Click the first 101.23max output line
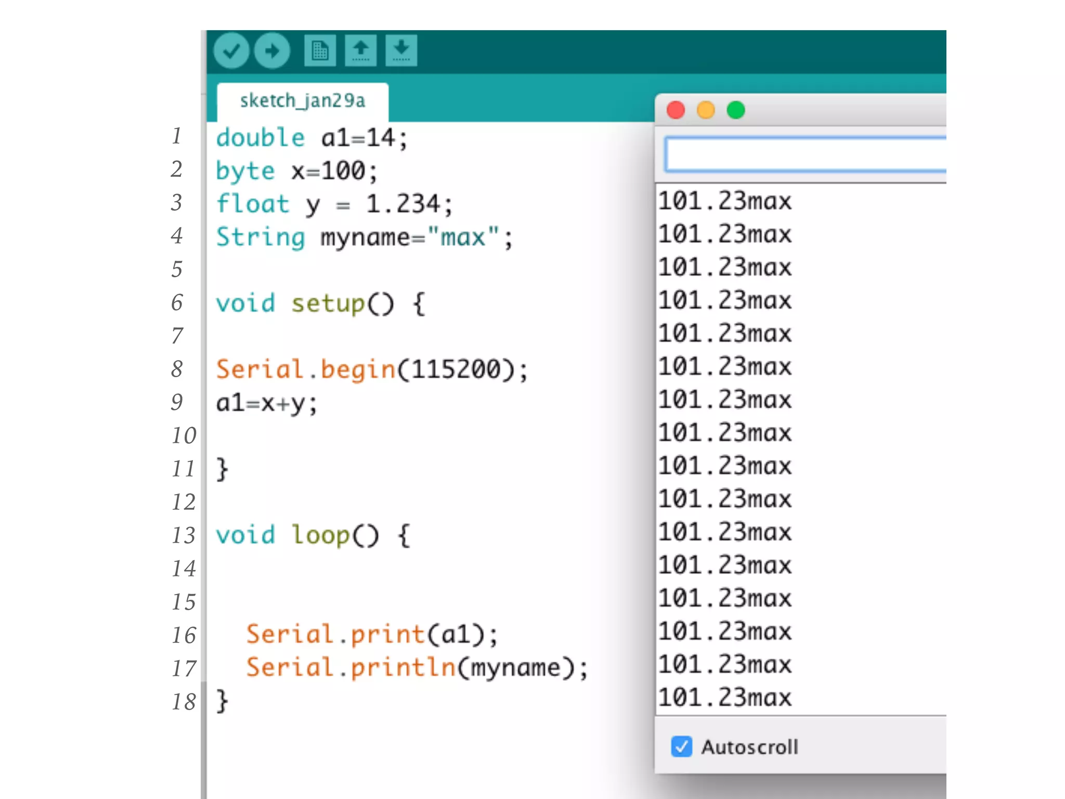 point(725,202)
